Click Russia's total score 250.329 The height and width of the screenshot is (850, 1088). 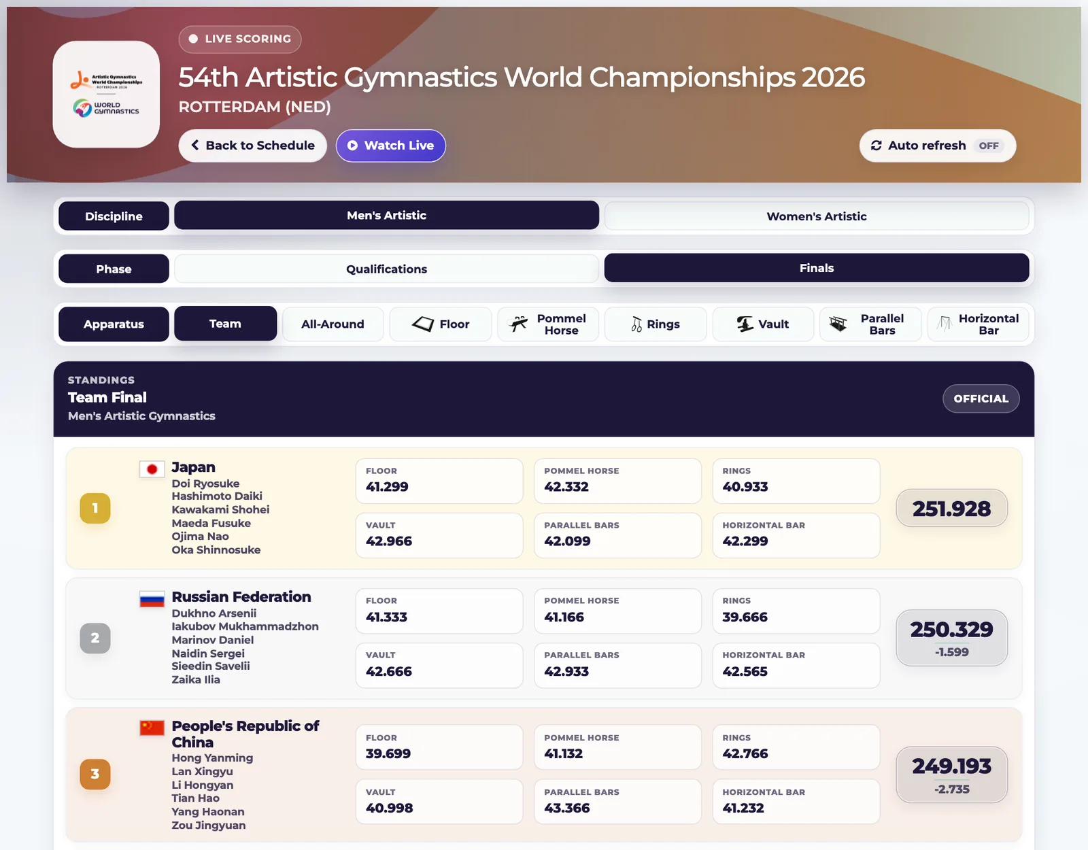(951, 630)
